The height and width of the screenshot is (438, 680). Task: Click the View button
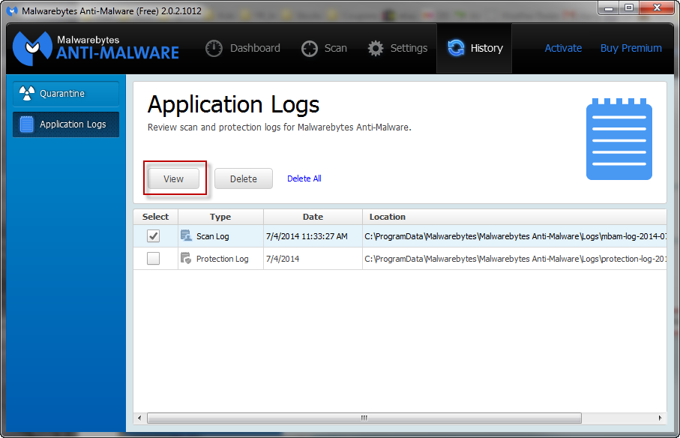coord(173,178)
